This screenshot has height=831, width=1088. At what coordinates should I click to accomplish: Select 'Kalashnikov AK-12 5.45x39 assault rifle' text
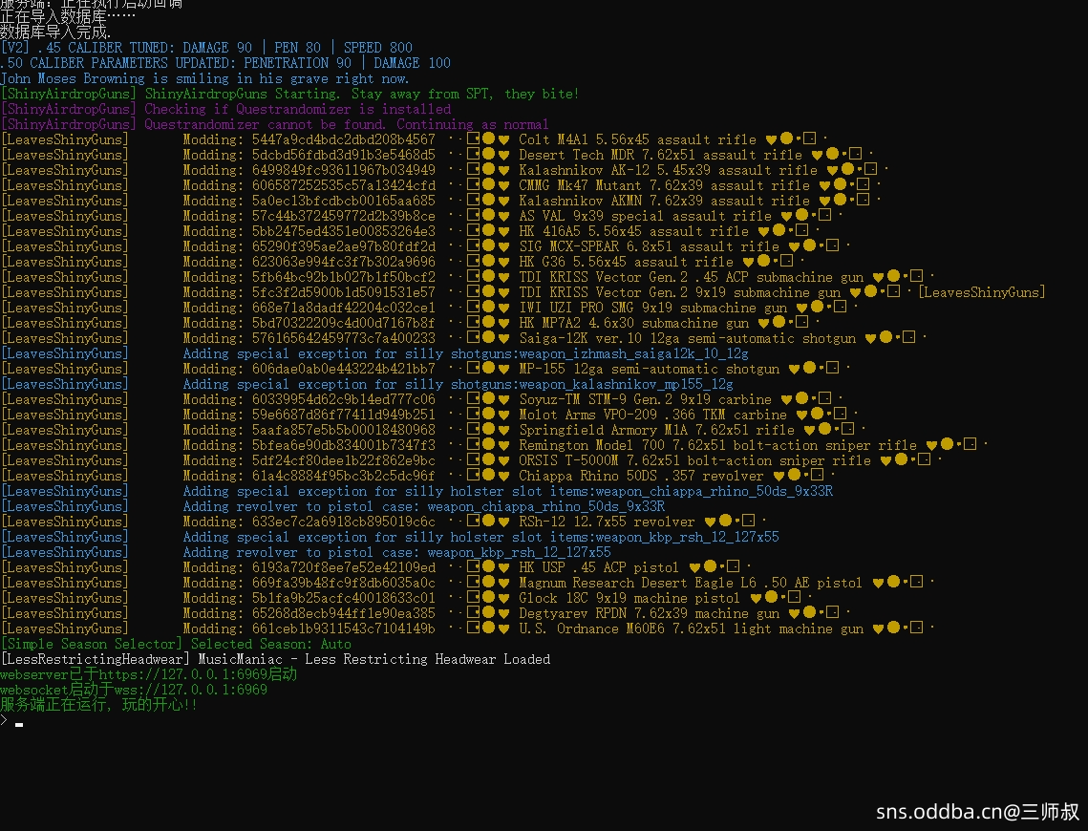point(669,170)
